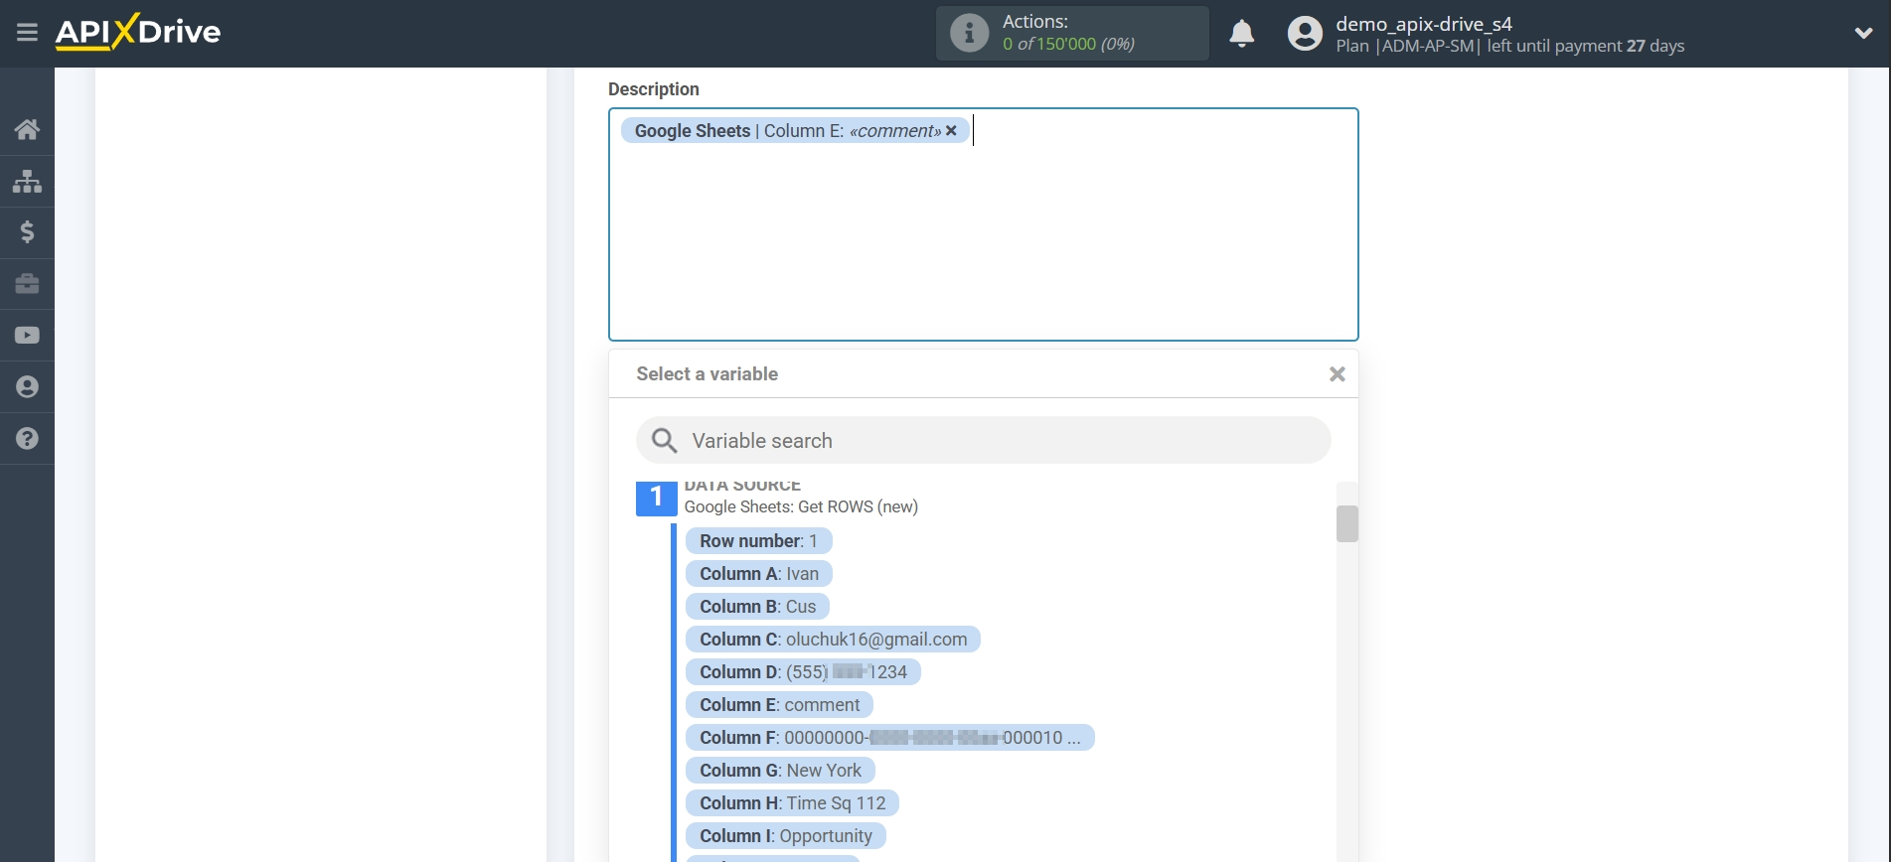Open the briefcase sidebar icon
Image resolution: width=1891 pixels, height=862 pixels.
27,284
